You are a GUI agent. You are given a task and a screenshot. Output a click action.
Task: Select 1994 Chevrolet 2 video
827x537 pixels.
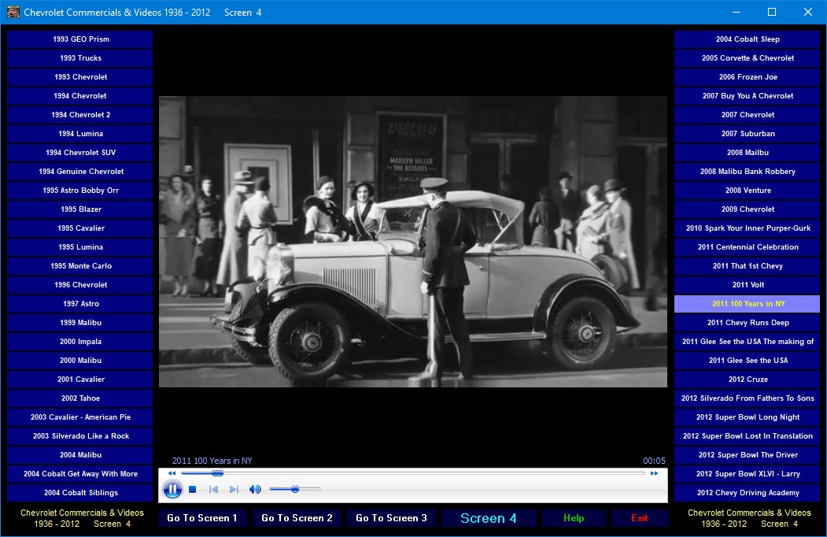(80, 115)
